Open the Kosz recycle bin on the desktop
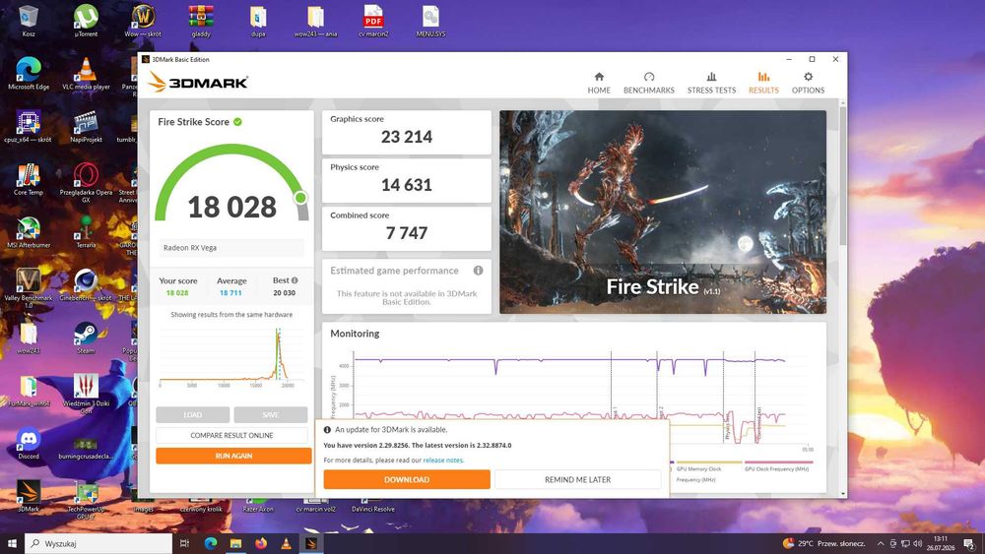 [x=29, y=20]
